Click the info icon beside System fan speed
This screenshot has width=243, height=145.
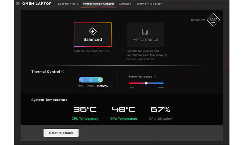pyautogui.click(x=155, y=77)
